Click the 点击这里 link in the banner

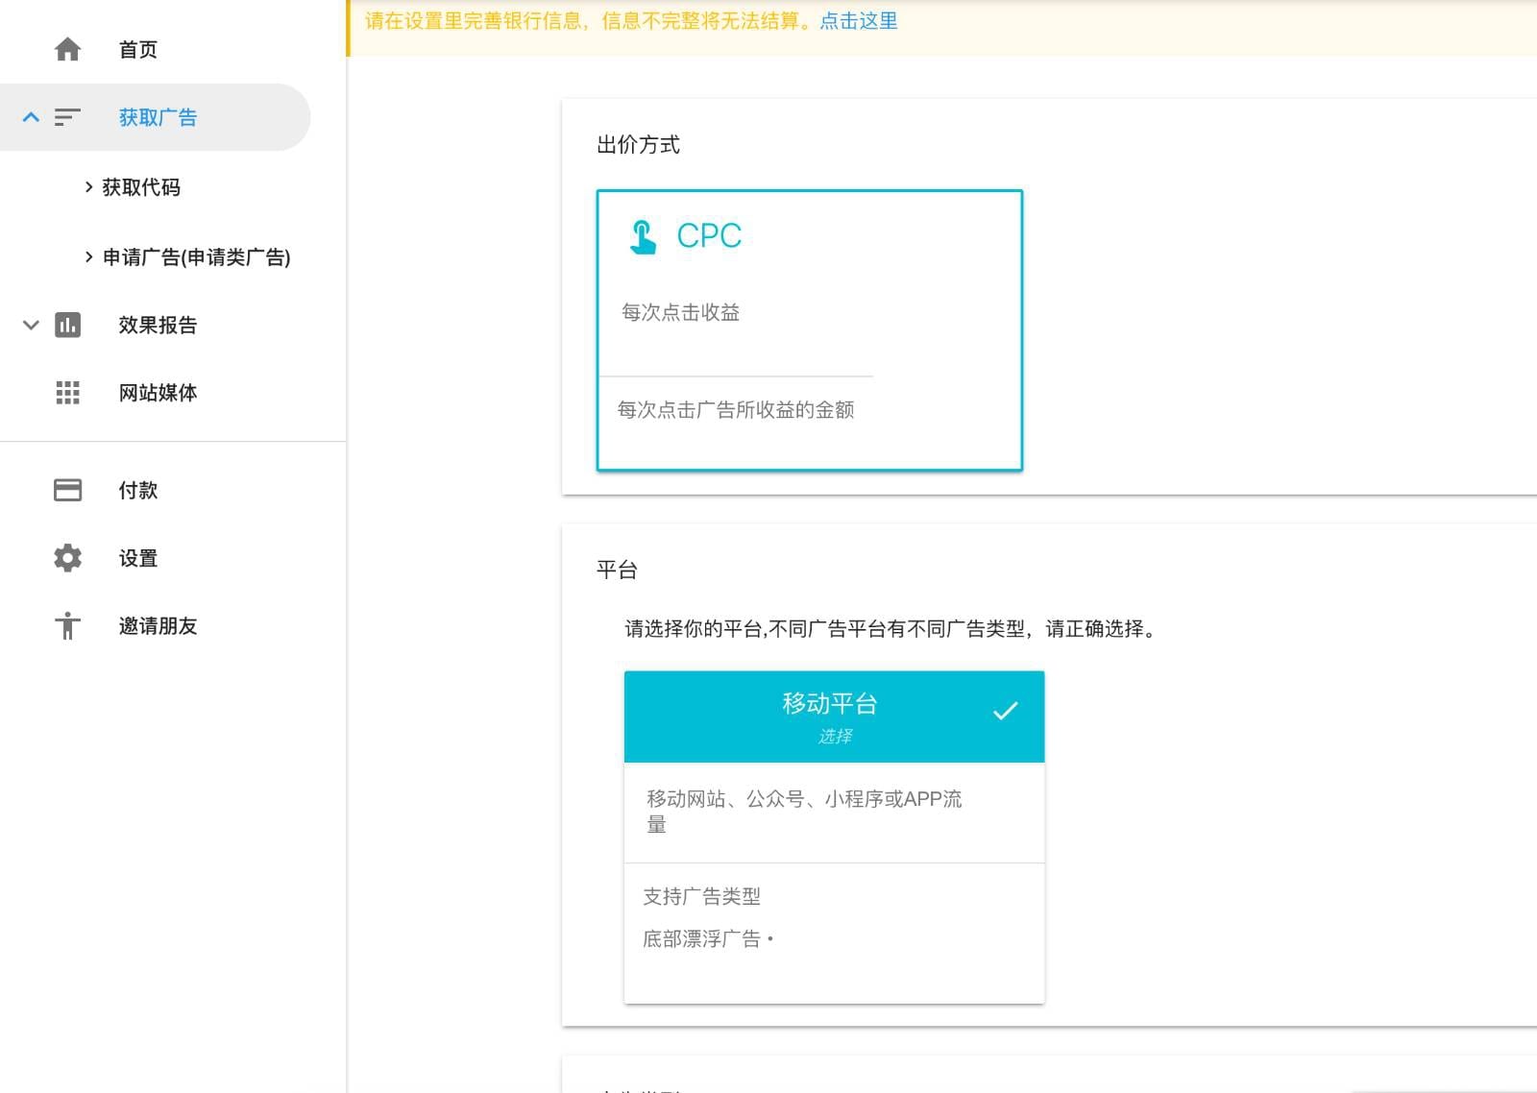(858, 21)
